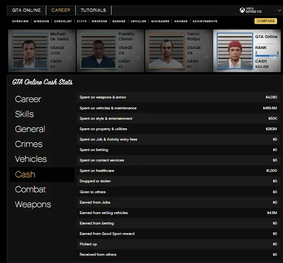The image size is (283, 263).
Task: Open the Crimes stats category
Action: click(29, 144)
